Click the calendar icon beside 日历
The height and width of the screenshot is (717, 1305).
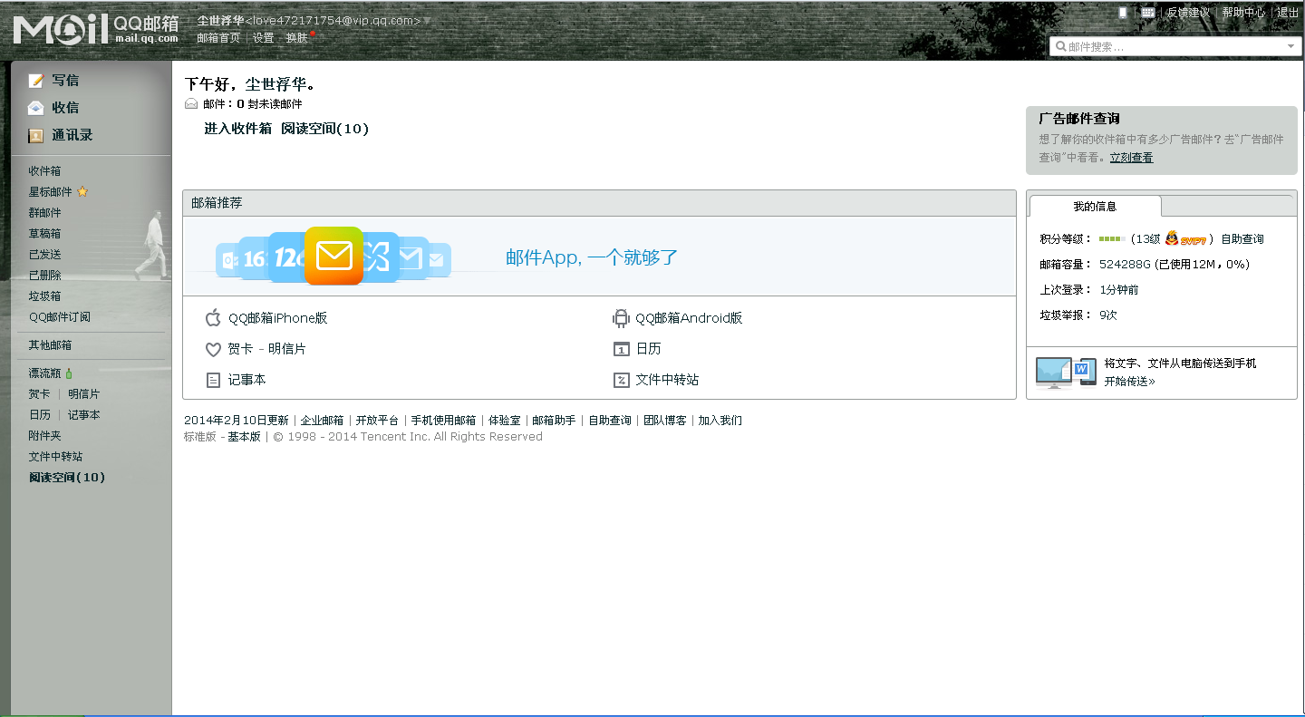[621, 349]
